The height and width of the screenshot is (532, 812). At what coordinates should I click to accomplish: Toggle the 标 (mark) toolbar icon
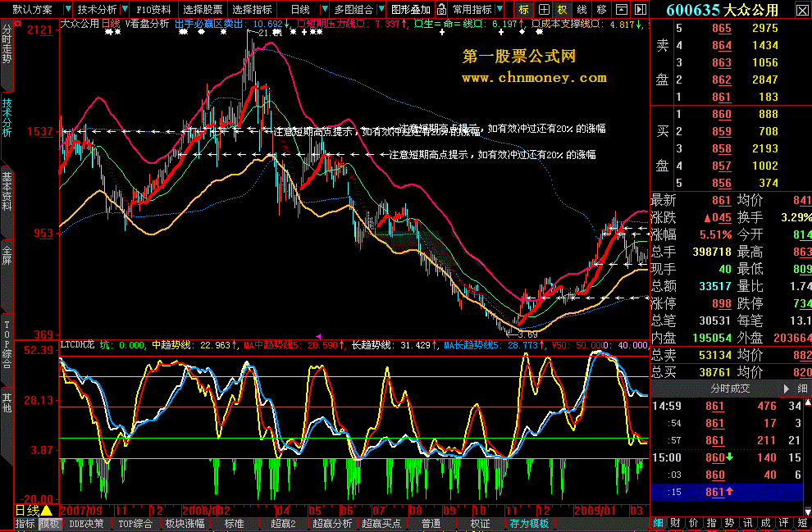pos(523,9)
